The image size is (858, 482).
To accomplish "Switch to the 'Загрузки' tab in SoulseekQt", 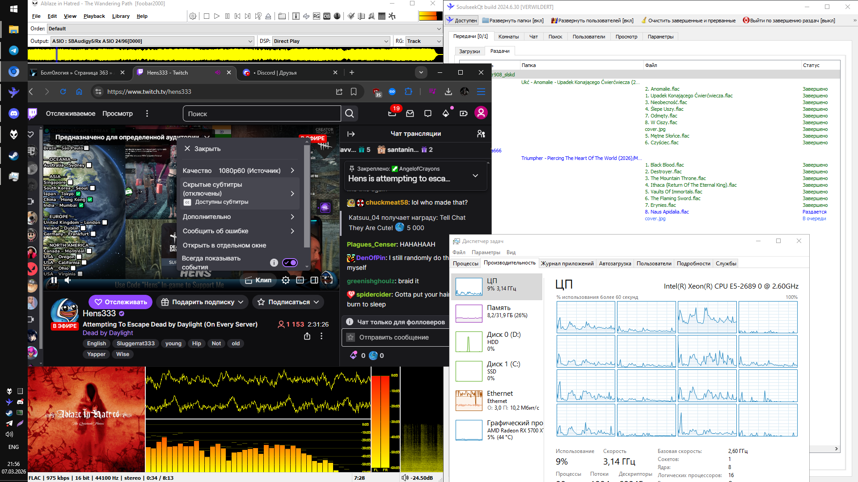I will click(x=469, y=51).
